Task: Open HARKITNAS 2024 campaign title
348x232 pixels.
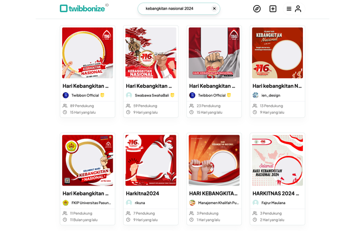Action: [276, 193]
